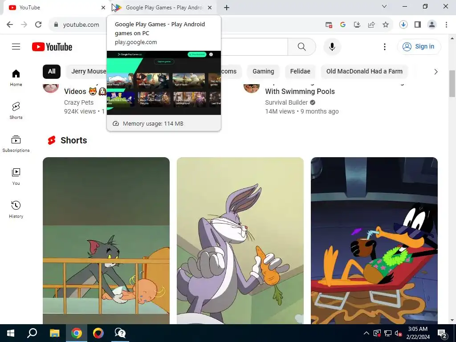Open the With Swimming Pools video title

[300, 91]
